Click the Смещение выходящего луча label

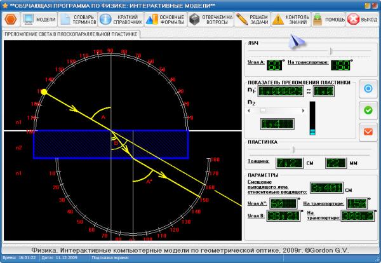point(277,187)
